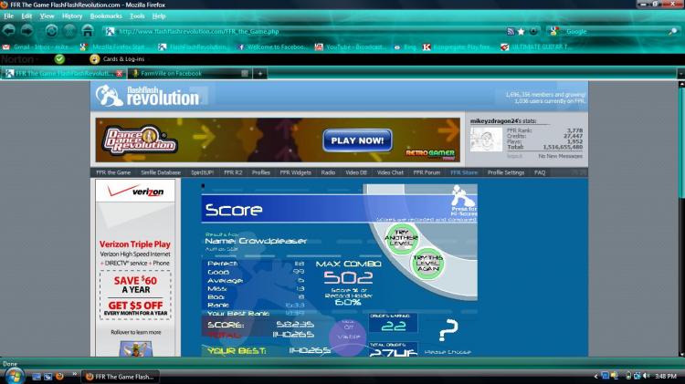Click the Verizon Triple Play sidebar ad
The image size is (685, 384).
(x=135, y=268)
